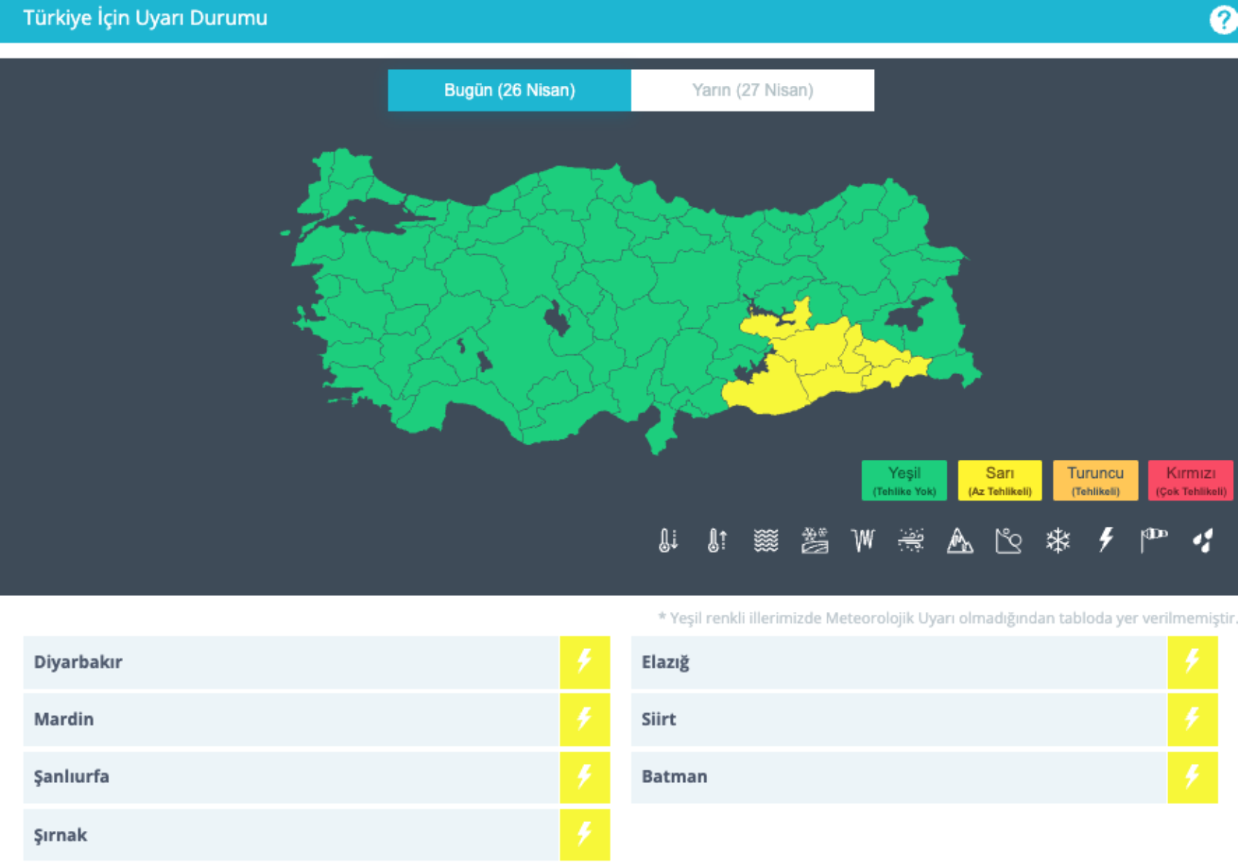Screen dimensions: 1238x868
Task: Click the lightning badge beside Batman
Action: 1192,776
